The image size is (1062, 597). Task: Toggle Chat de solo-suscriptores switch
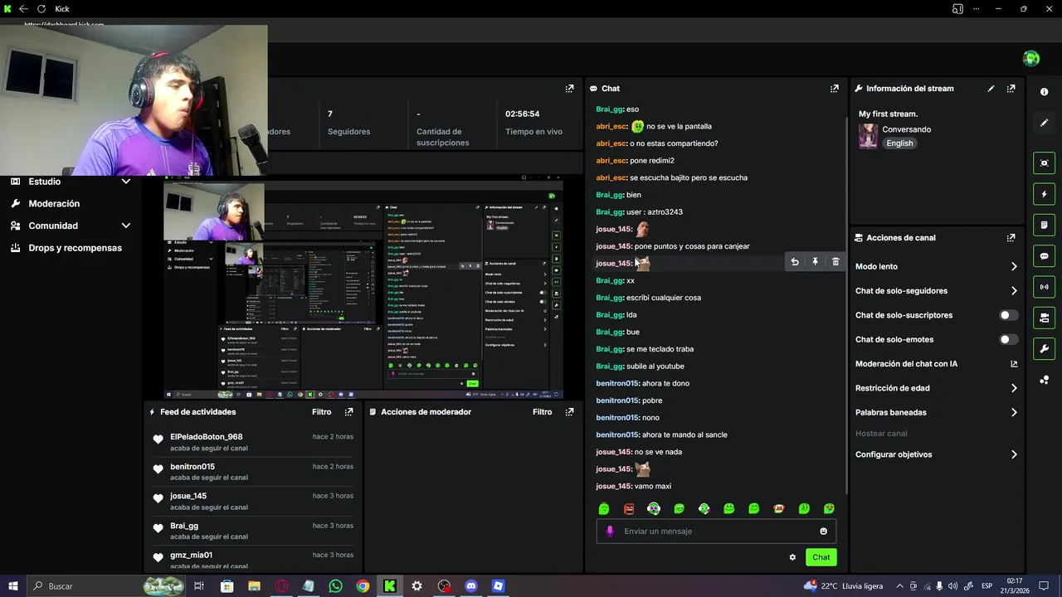(x=1008, y=315)
